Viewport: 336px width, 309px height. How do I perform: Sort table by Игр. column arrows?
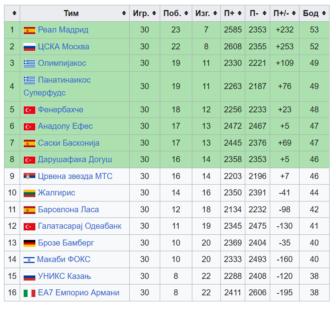(x=154, y=13)
